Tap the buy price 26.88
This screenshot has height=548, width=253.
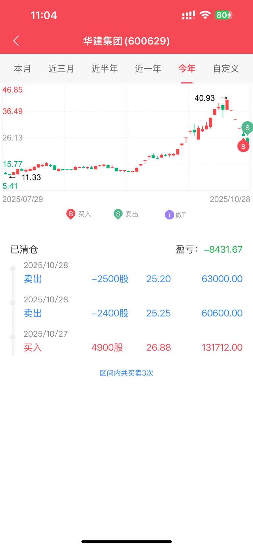tap(158, 348)
